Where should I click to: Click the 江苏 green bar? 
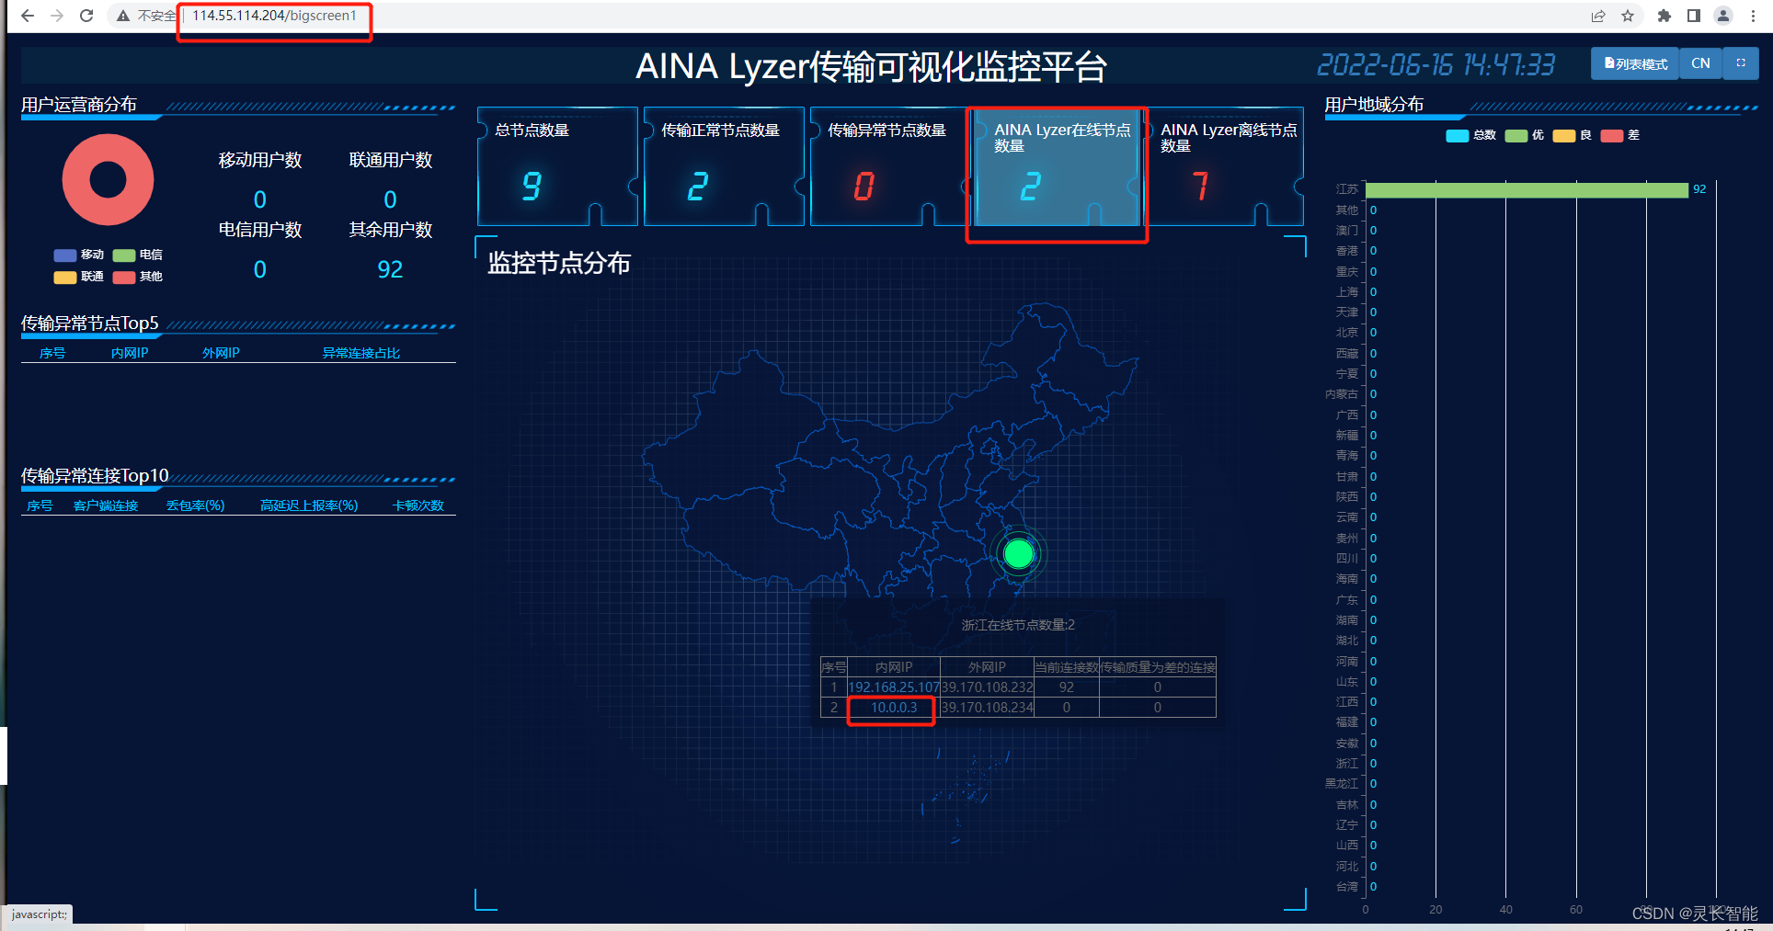coord(1527,190)
